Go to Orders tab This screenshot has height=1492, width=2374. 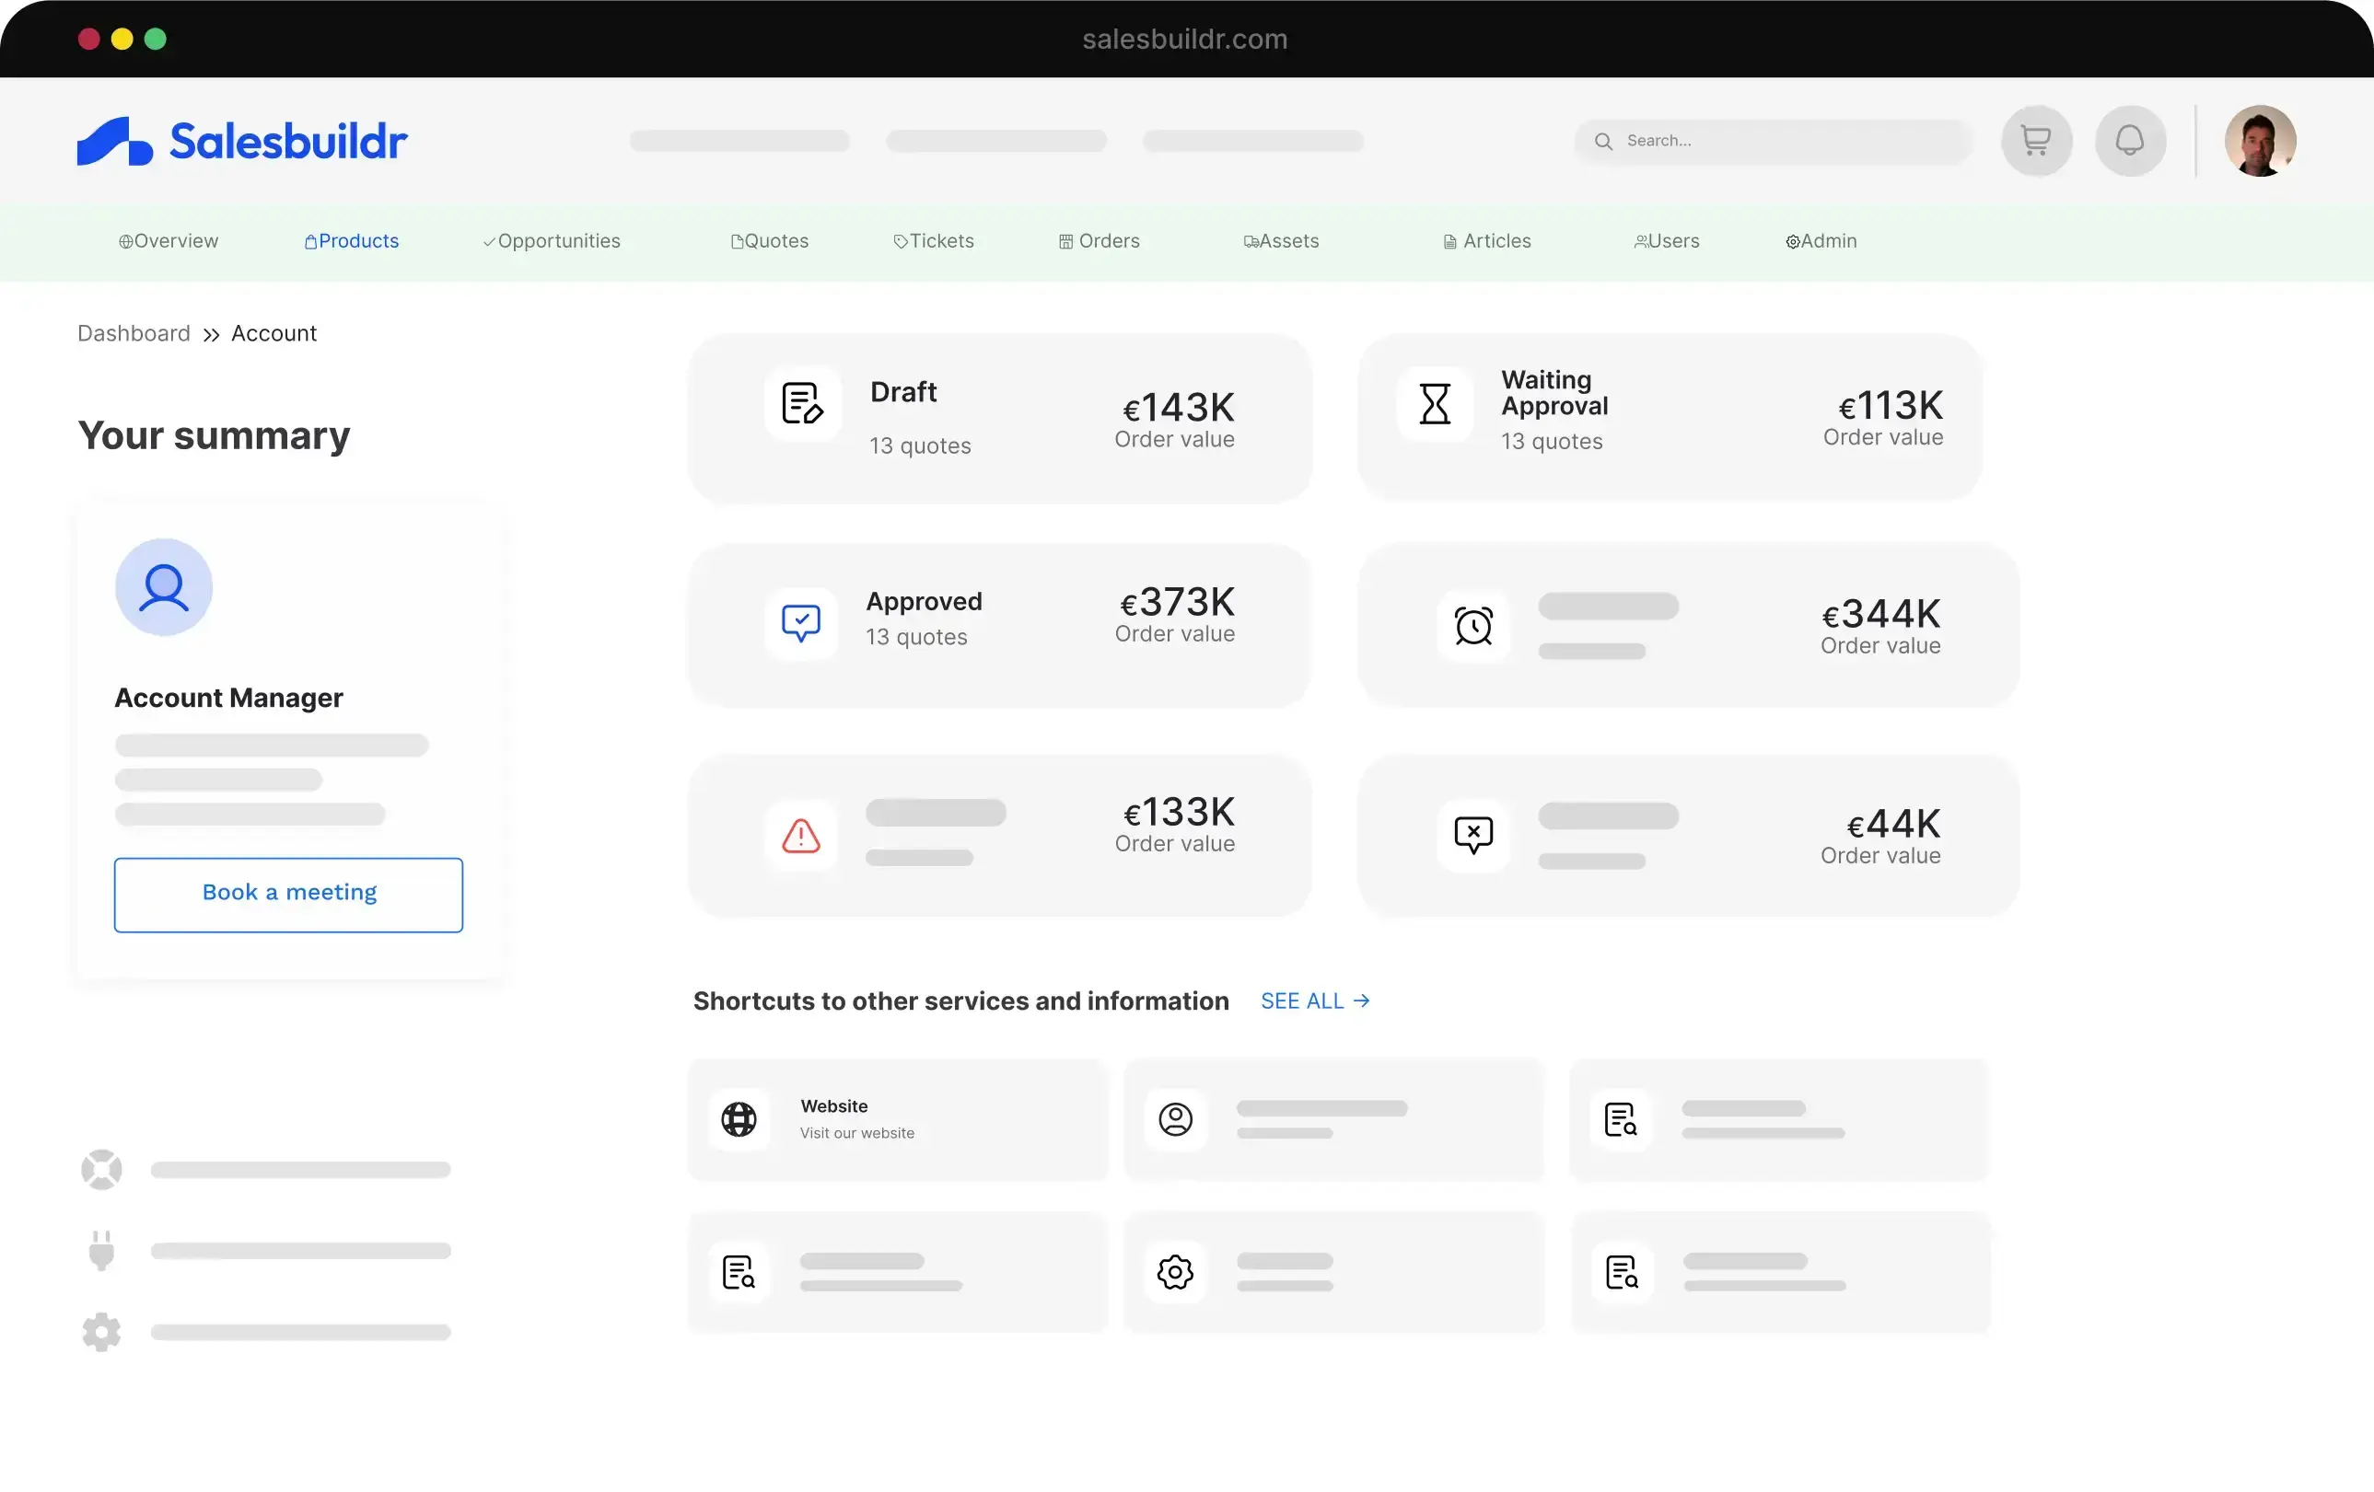pos(1100,241)
